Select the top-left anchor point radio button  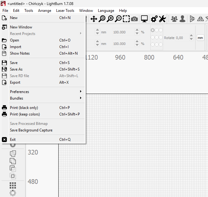click(152, 30)
